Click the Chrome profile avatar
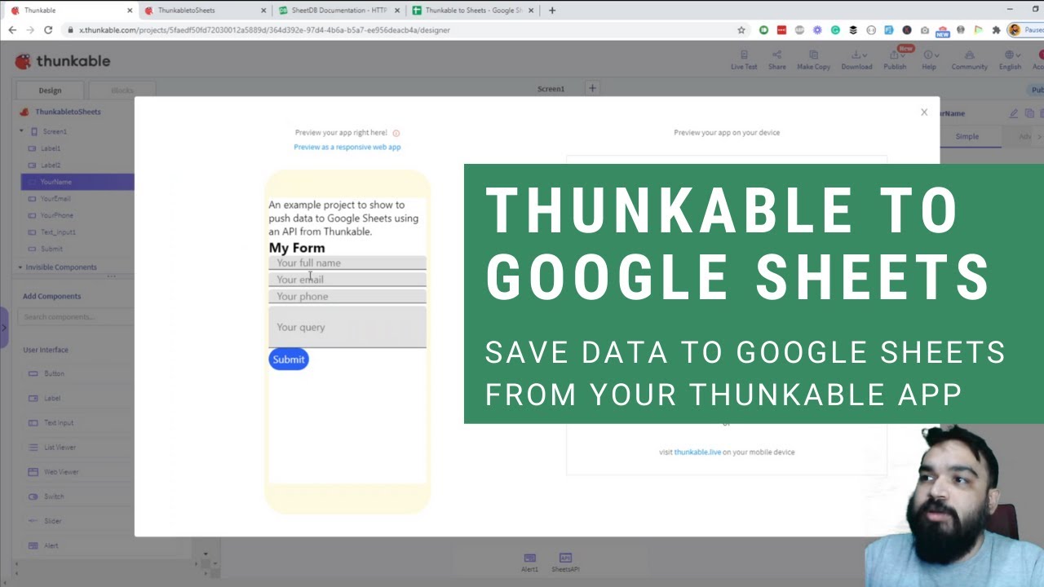This screenshot has height=587, width=1044. pos(1015,30)
